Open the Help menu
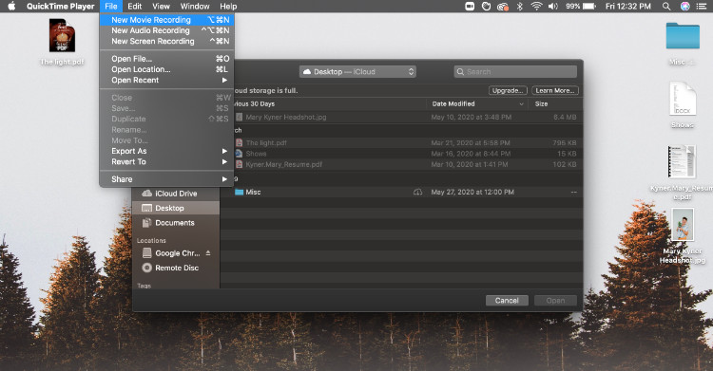Image resolution: width=713 pixels, height=371 pixels. pos(228,7)
